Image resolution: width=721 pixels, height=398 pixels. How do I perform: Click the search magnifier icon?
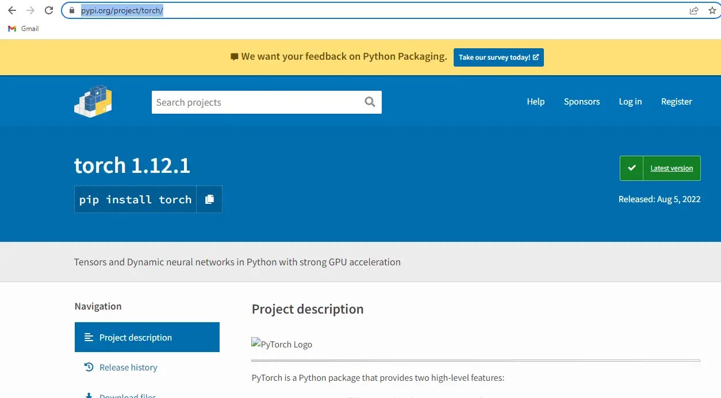[x=370, y=102]
